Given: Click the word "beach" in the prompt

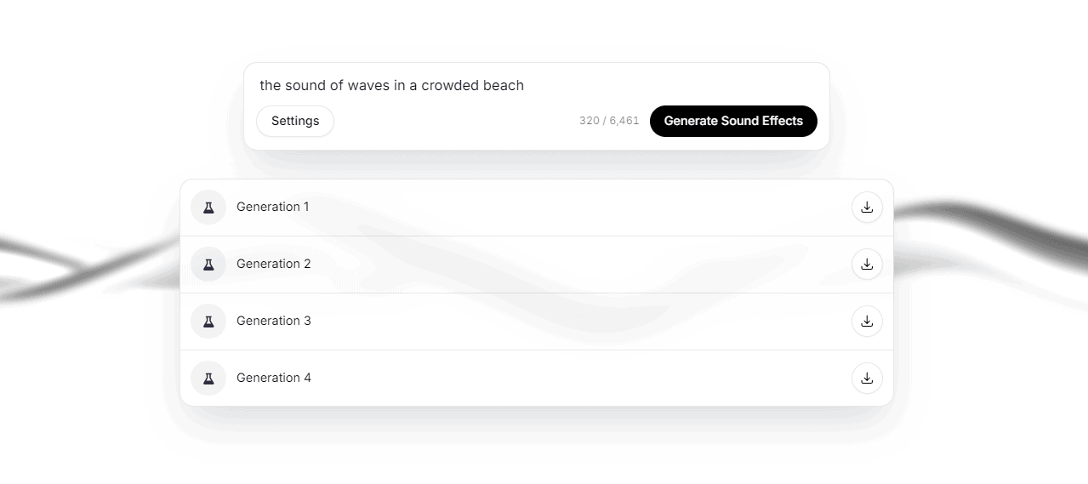Looking at the screenshot, I should 504,85.
